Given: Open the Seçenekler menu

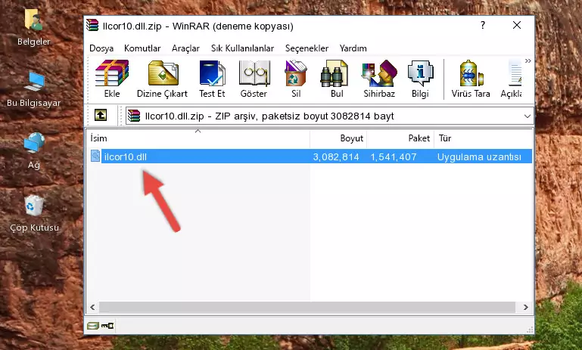Looking at the screenshot, I should tap(307, 48).
